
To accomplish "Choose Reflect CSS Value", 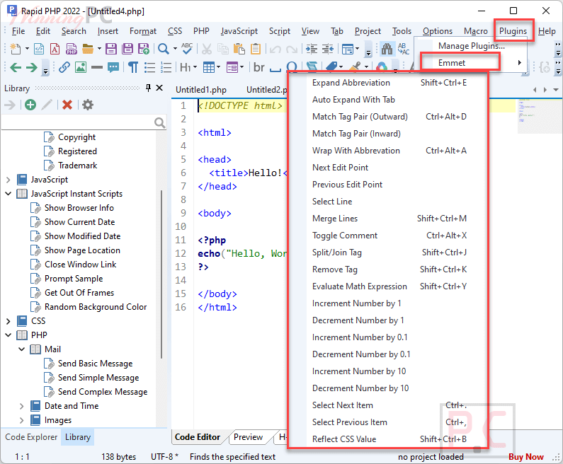I will pos(389,439).
